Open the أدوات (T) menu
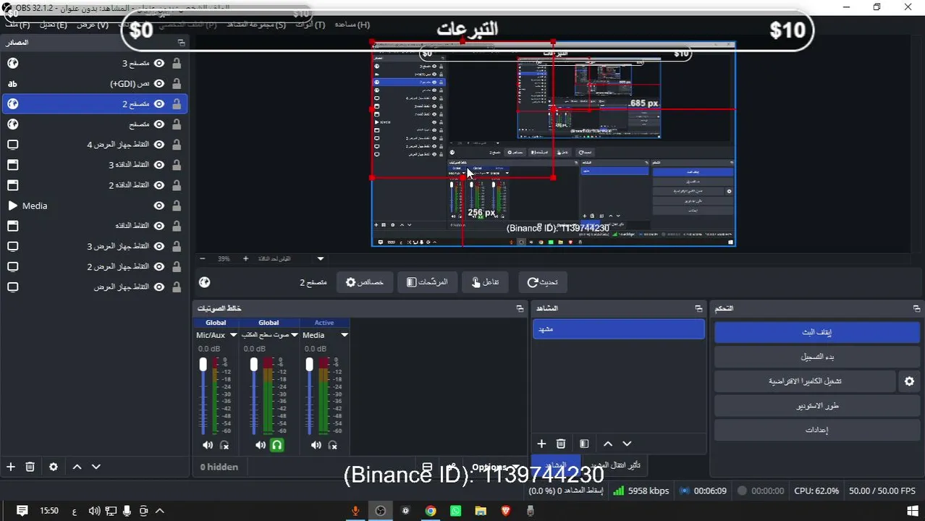This screenshot has width=925, height=521. (x=310, y=25)
